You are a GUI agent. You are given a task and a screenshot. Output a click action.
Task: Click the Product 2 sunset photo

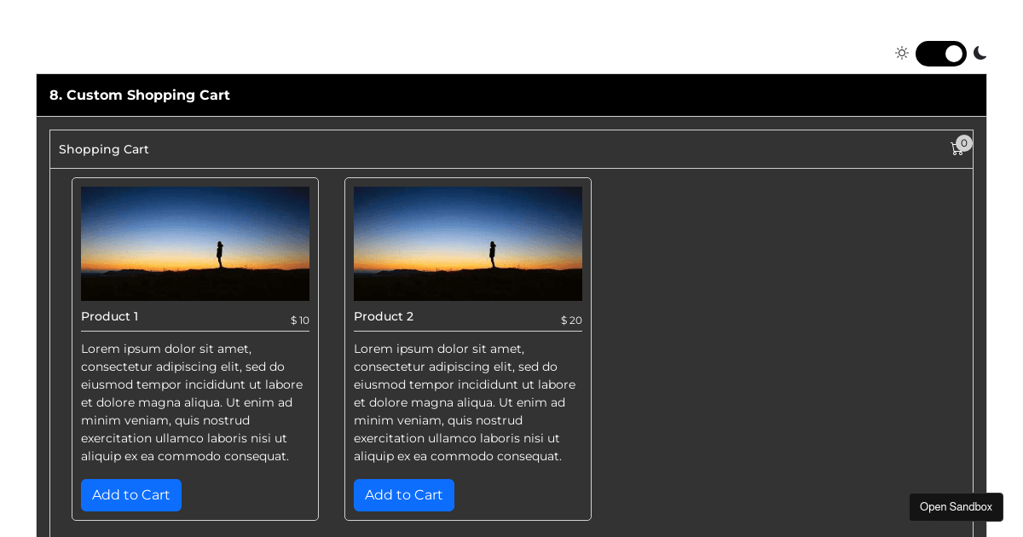pos(467,244)
